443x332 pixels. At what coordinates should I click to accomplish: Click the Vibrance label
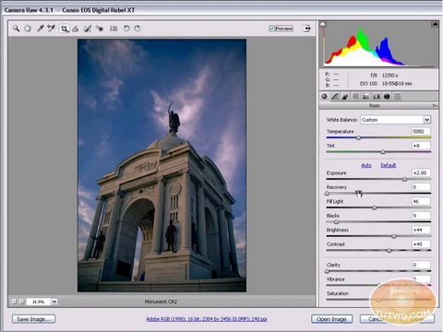336,279
